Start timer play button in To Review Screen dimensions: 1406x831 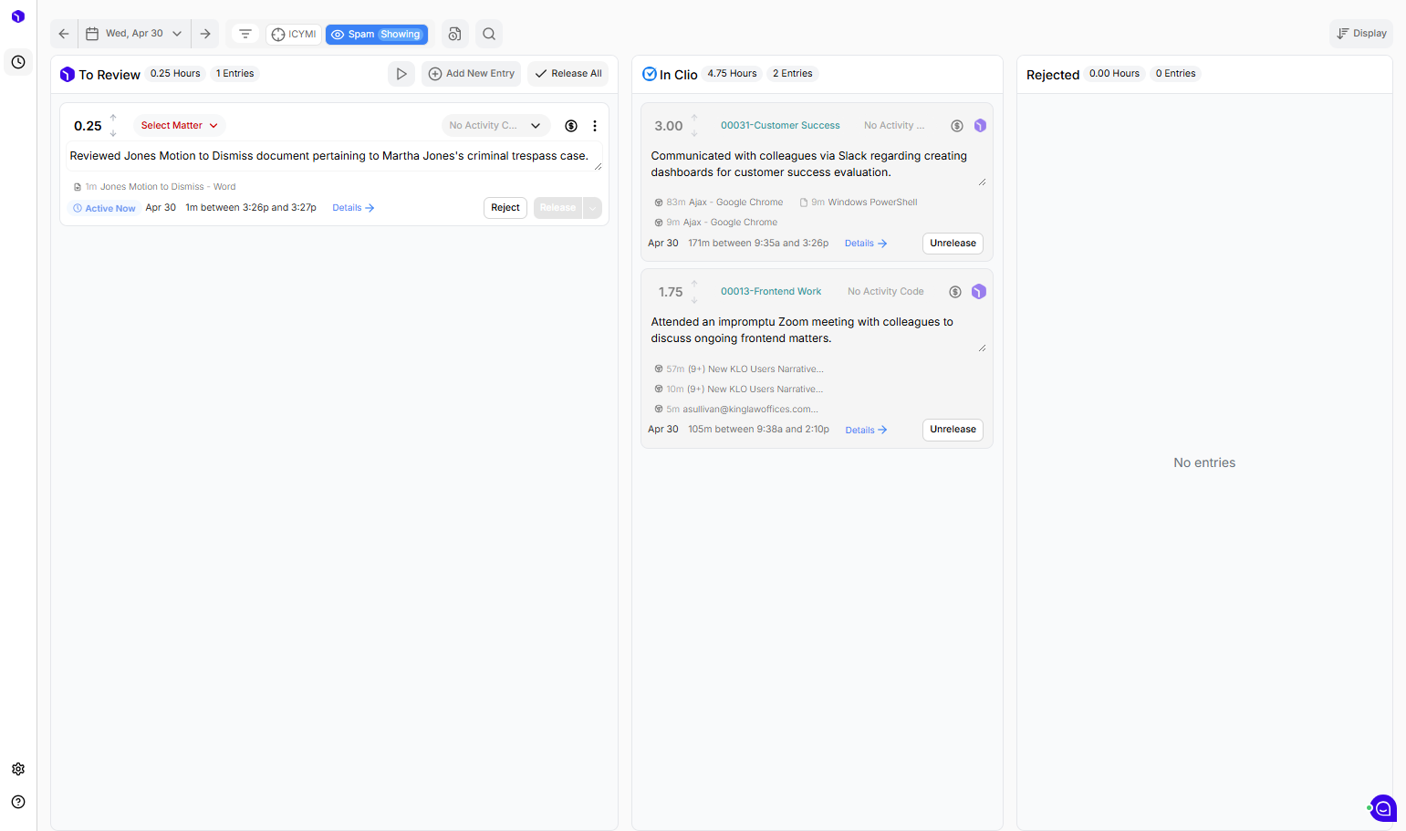pos(401,74)
